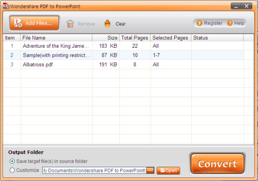Click the Convert button
The width and height of the screenshot is (258, 181).
217,164
